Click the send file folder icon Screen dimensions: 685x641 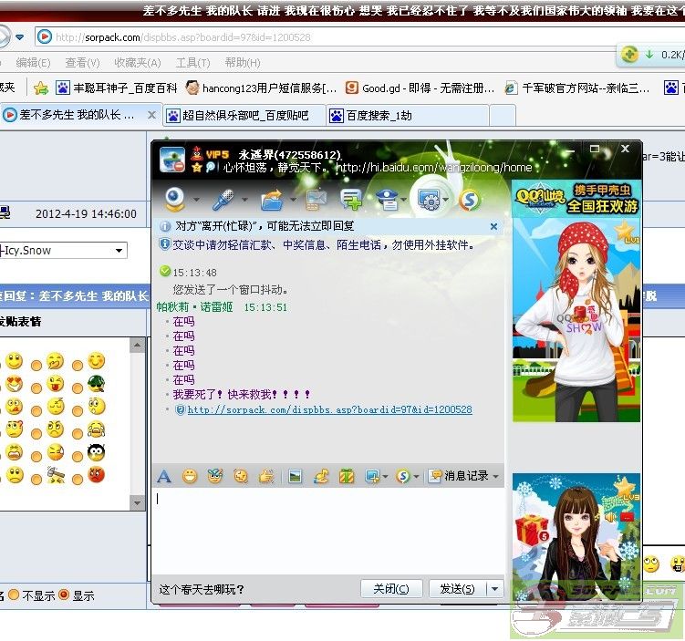(271, 198)
